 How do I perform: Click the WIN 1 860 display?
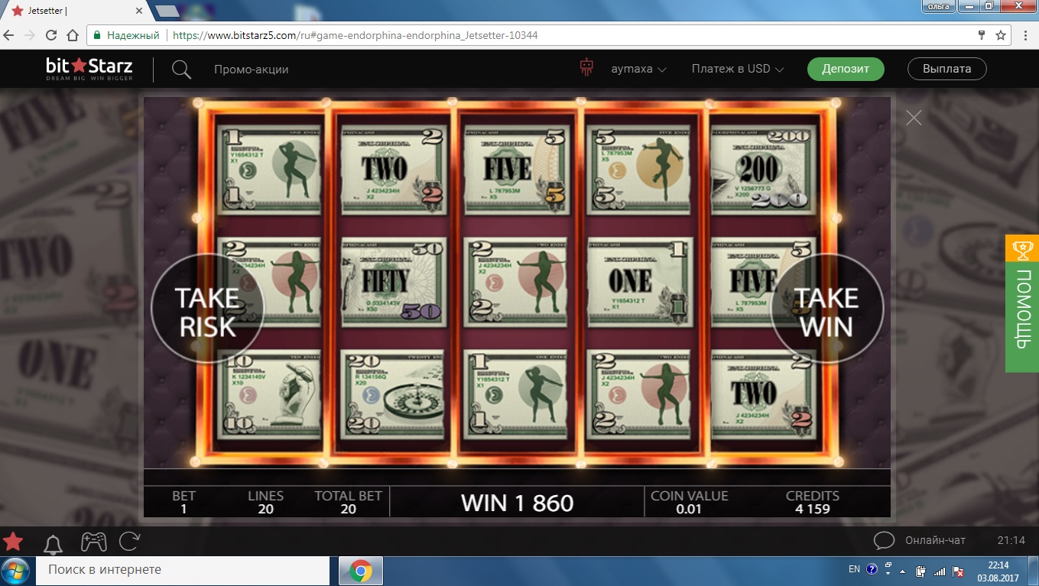tap(518, 503)
